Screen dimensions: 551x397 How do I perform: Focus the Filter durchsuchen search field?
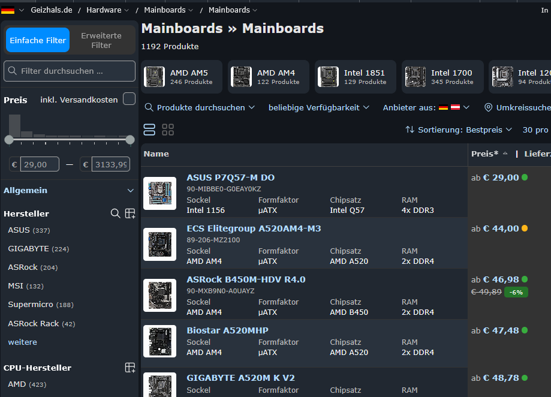pyautogui.click(x=70, y=71)
